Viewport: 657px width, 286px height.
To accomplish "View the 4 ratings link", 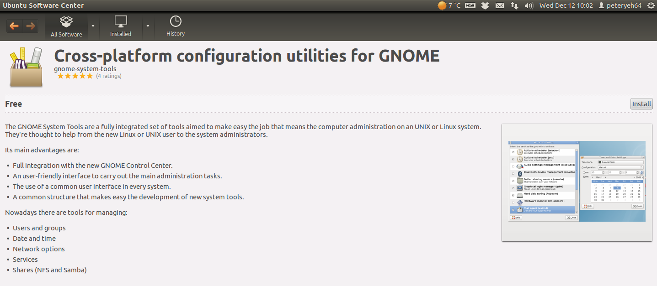I will coord(109,76).
